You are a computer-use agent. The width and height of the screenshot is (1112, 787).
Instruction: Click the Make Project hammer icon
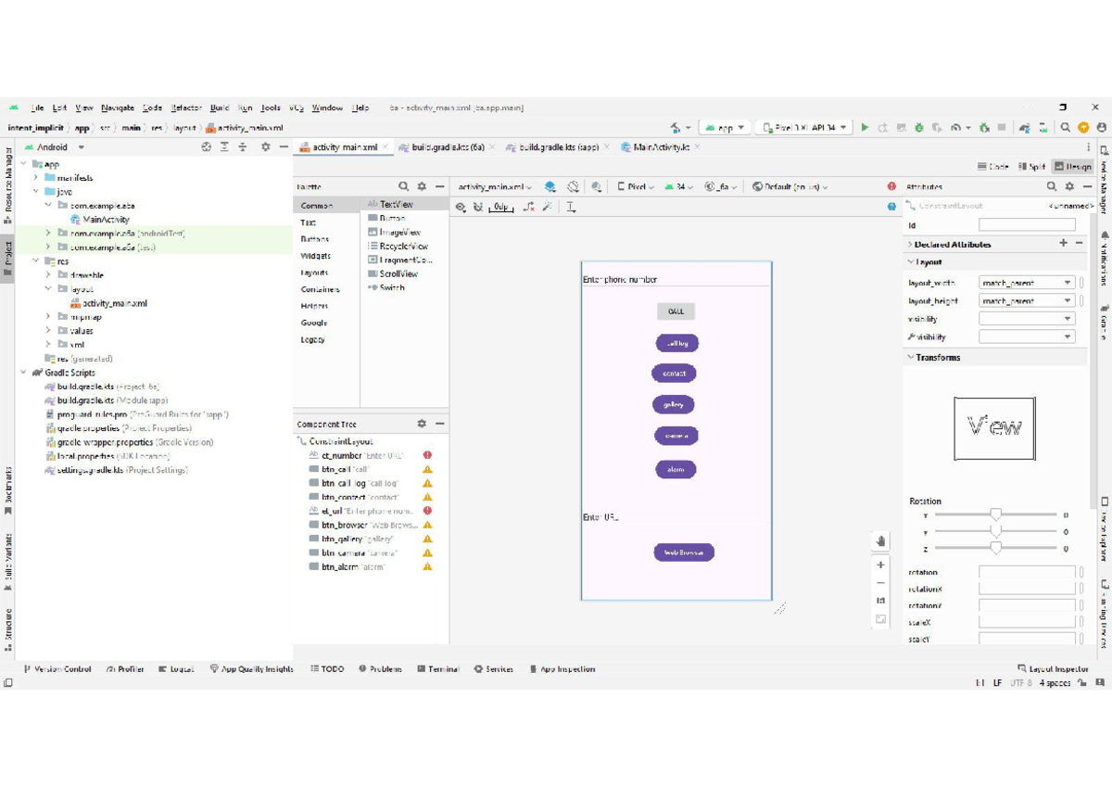(x=676, y=128)
